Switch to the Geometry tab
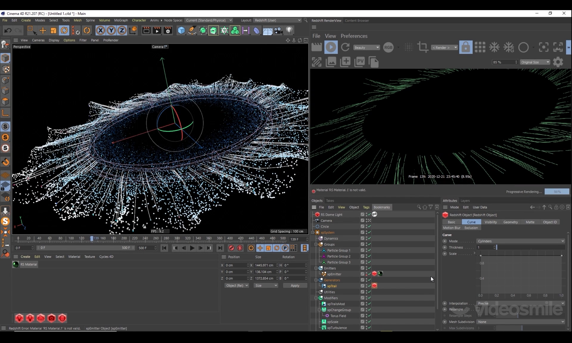572x343 pixels. pos(510,222)
